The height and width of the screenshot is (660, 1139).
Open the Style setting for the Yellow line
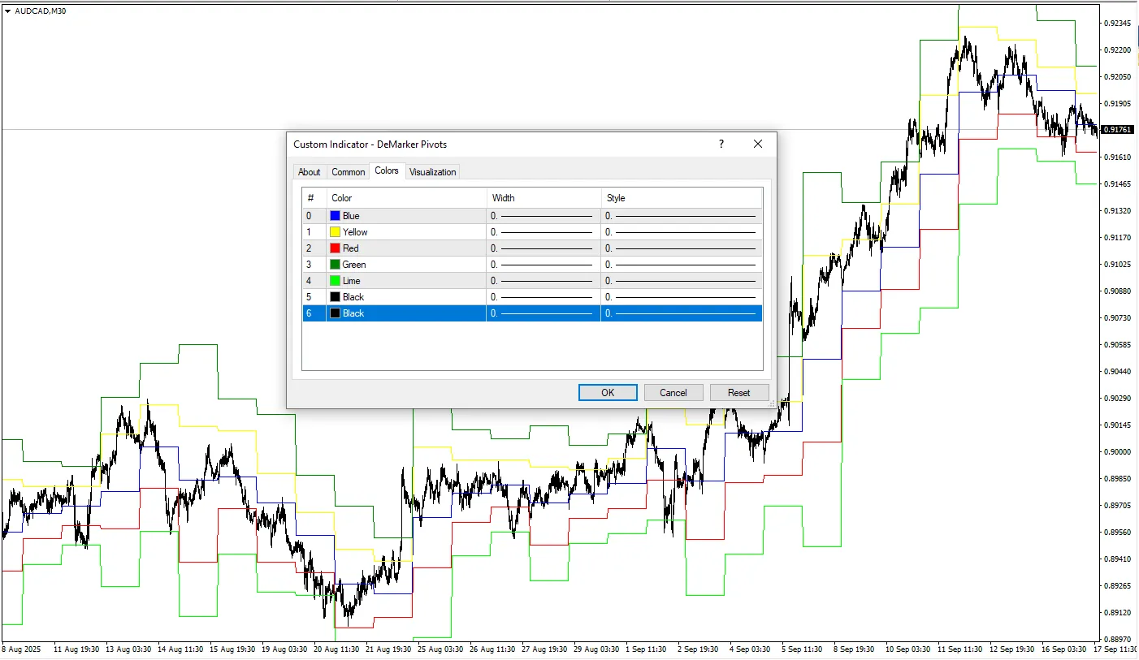click(x=681, y=232)
